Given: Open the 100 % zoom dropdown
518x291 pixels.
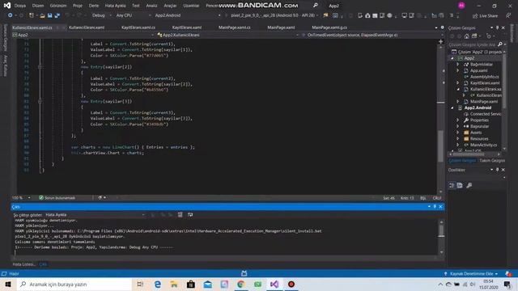Looking at the screenshot, I should 21,197.
